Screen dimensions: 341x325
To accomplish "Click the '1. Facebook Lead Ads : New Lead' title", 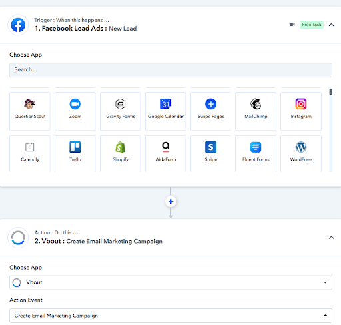I will click(x=85, y=29).
